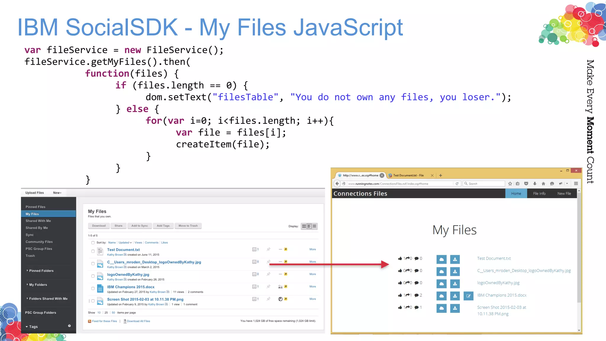
Task: Click the edit icon for IBM Champions 2015.docx
Action: click(x=468, y=296)
